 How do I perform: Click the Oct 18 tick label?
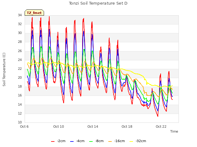(x=127, y=126)
